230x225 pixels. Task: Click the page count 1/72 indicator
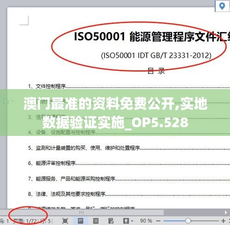pyautogui.click(x=25, y=221)
